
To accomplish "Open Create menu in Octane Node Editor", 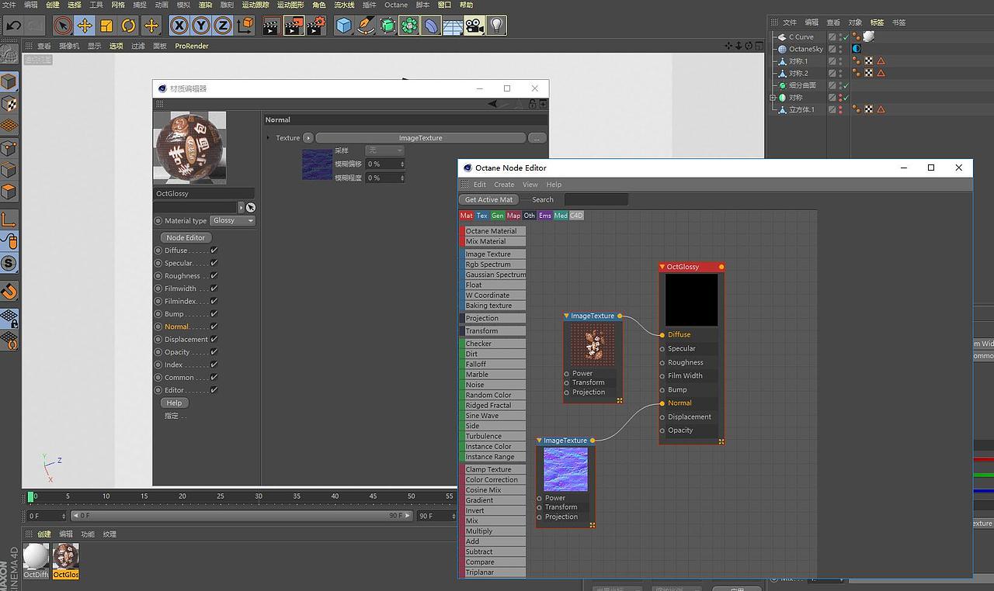I will 504,185.
